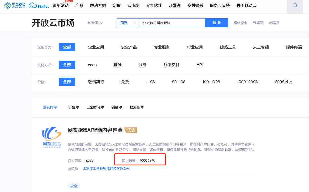Screen dimensions: 309x192
Task: Open the 关于移动云 menu
Action: pyautogui.click(x=246, y=5)
